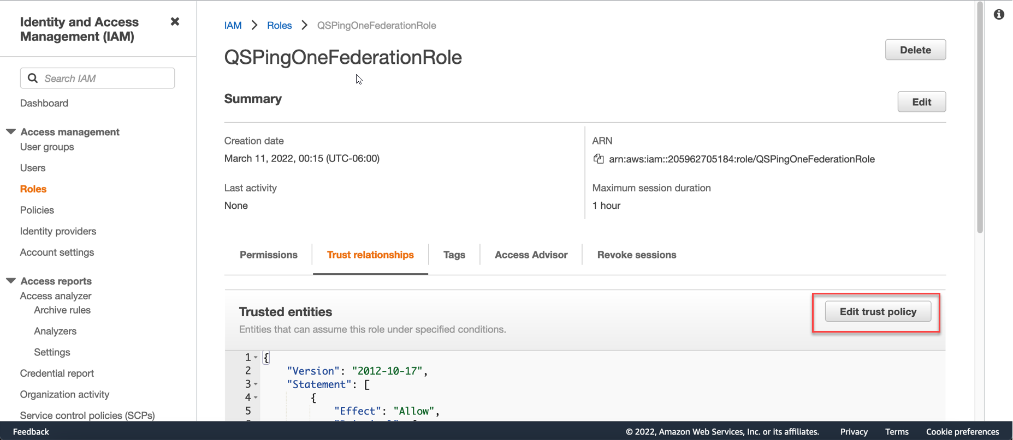Open the Tags tab
Image resolution: width=1013 pixels, height=440 pixels.
[x=454, y=255]
